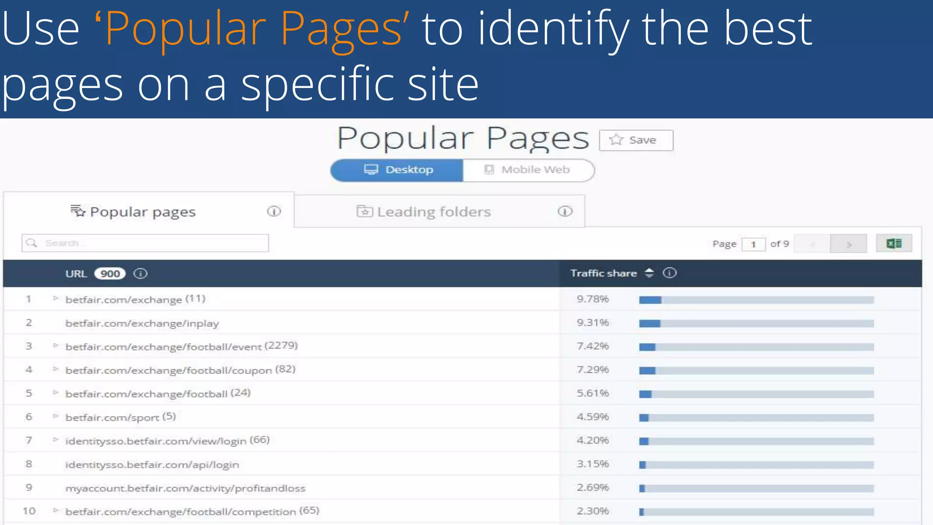933x525 pixels.
Task: Select the 2.30% traffic value
Action: (x=593, y=511)
